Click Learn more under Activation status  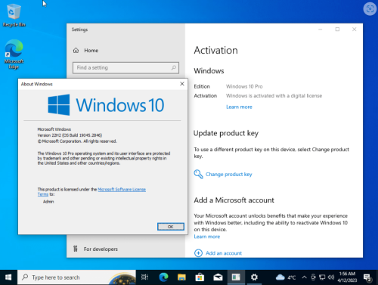239,107
